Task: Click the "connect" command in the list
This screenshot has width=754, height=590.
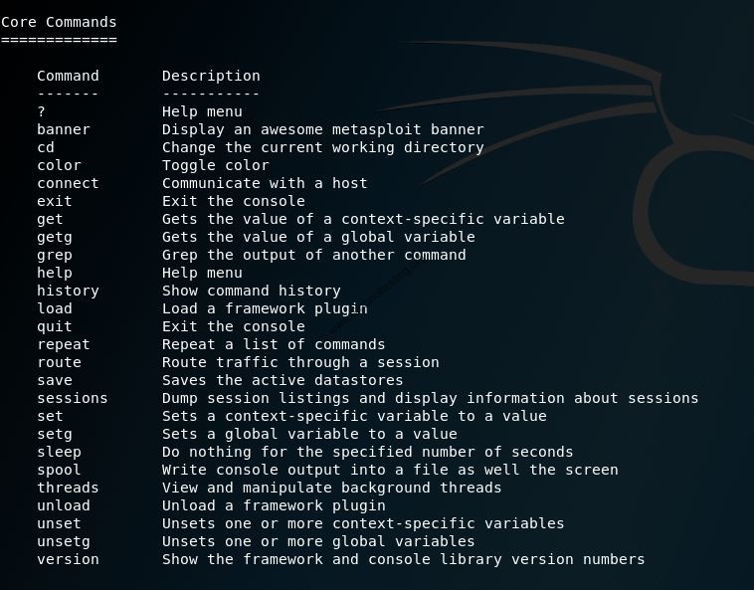Action: point(68,183)
